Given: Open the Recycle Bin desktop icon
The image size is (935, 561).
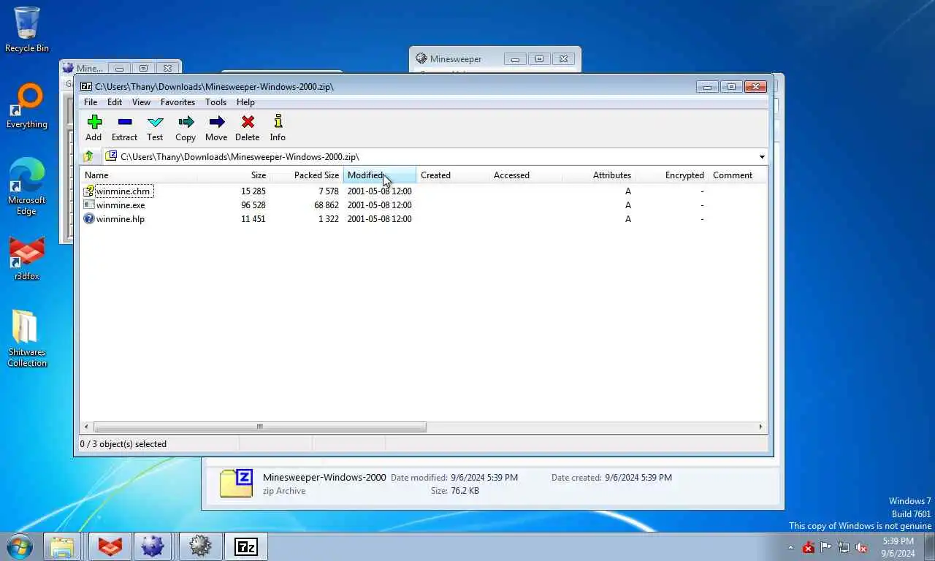Looking at the screenshot, I should (27, 30).
